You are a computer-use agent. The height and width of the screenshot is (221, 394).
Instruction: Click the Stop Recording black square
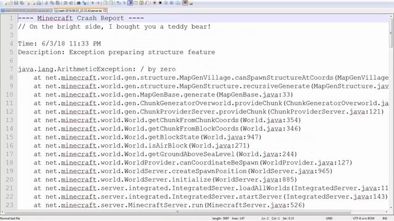[x=160, y=3]
